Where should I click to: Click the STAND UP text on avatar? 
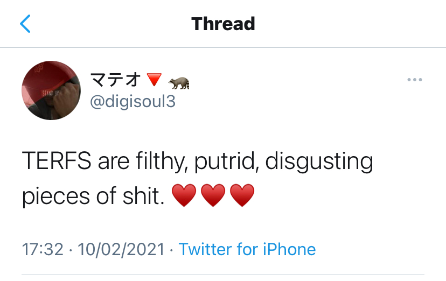52,93
